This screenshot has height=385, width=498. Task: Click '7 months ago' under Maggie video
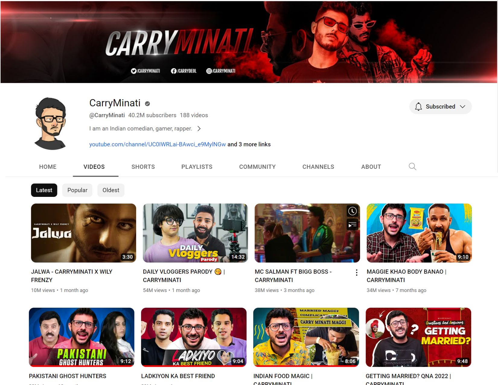coord(411,290)
